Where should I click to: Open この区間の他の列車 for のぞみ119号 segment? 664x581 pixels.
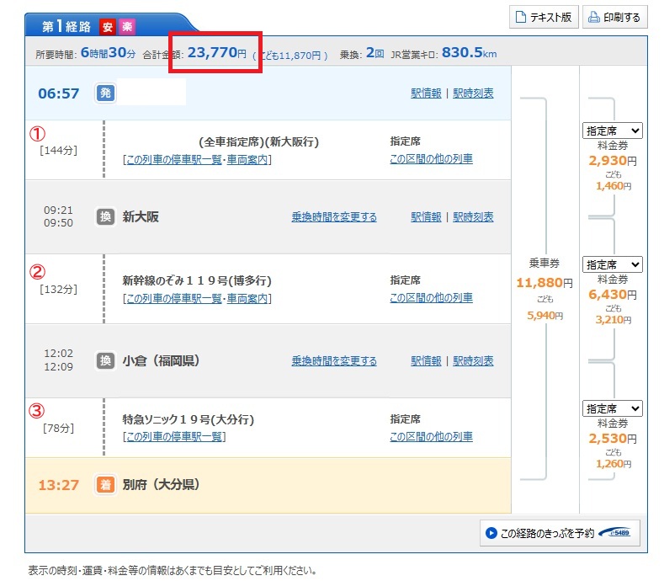point(431,297)
